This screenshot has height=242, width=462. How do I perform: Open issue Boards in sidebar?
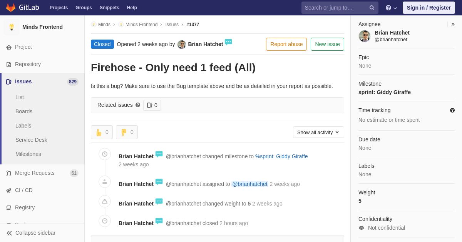point(24,111)
